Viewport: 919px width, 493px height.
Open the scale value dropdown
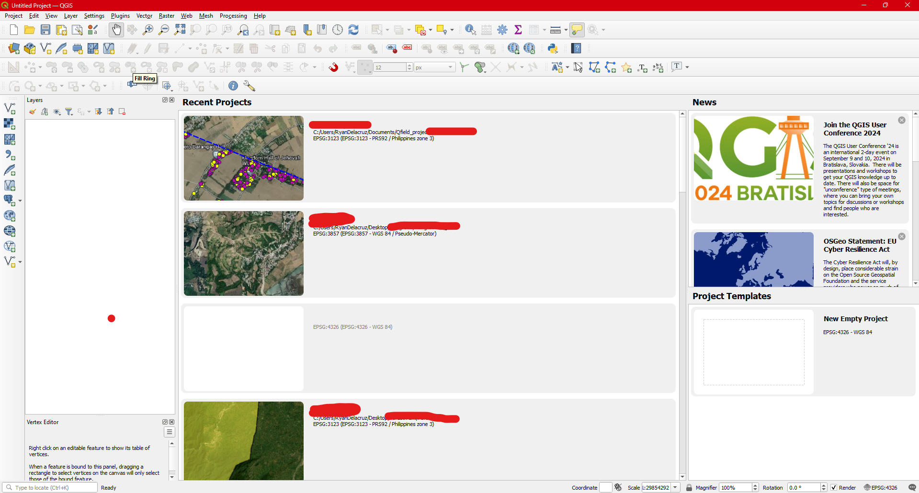(675, 487)
